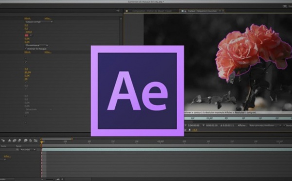Open the effect controls panel menu icon

[118, 11]
